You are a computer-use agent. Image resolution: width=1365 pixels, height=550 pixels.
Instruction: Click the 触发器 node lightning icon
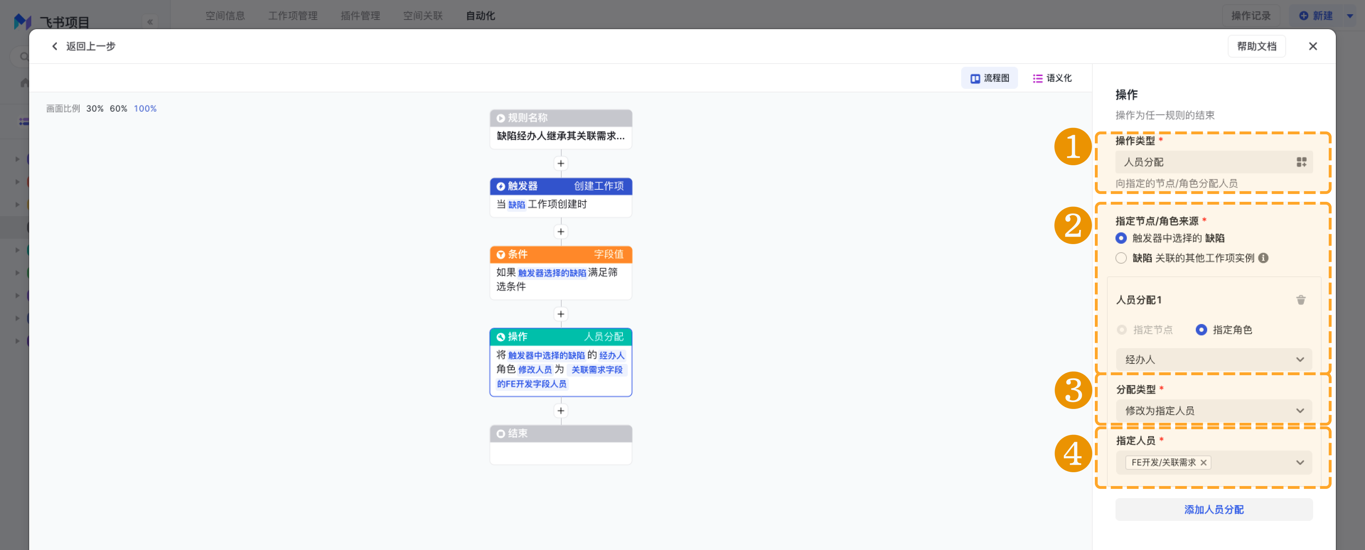point(500,186)
